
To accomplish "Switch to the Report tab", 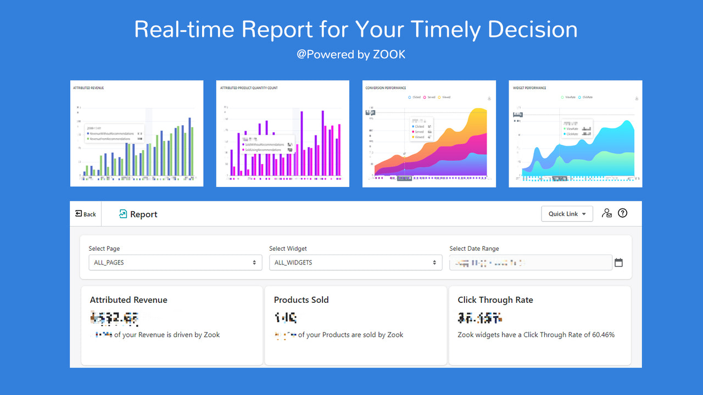I will click(137, 214).
